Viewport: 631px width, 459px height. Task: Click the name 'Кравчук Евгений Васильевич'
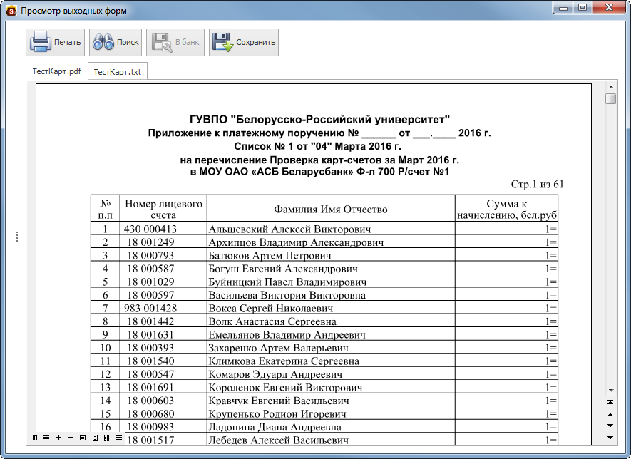click(x=279, y=401)
